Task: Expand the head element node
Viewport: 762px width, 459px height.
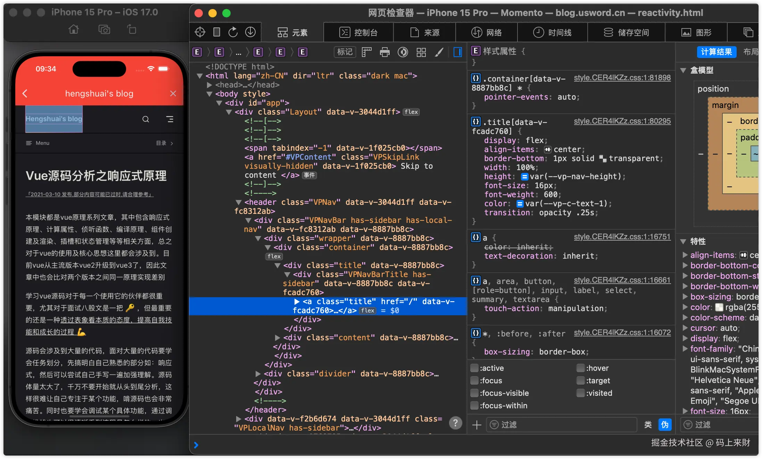Action: click(209, 85)
